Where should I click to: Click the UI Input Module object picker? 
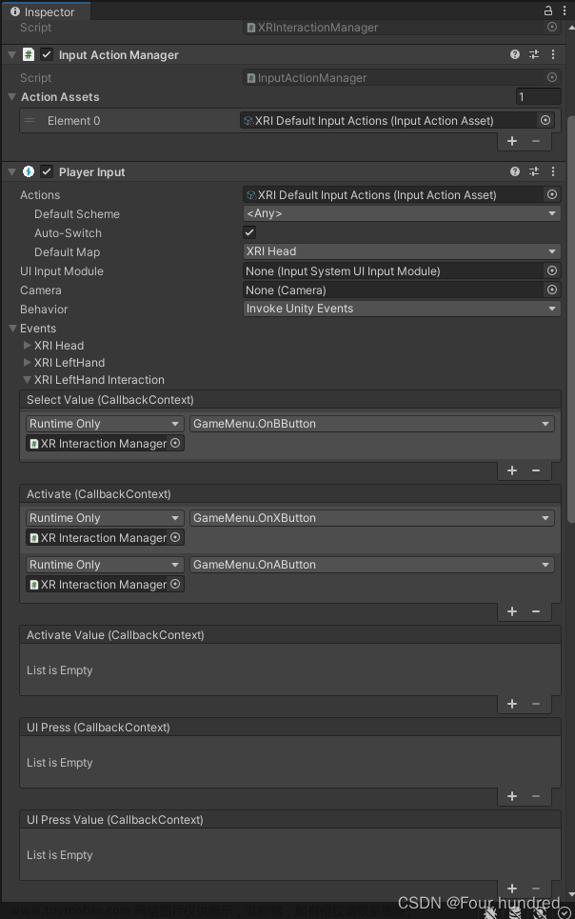coord(549,270)
